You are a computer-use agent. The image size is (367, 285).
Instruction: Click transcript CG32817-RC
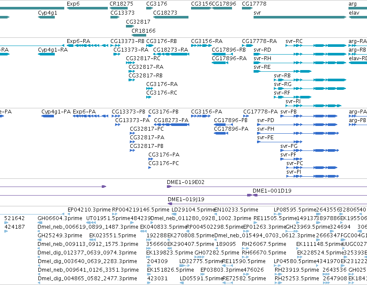pos(130,63)
